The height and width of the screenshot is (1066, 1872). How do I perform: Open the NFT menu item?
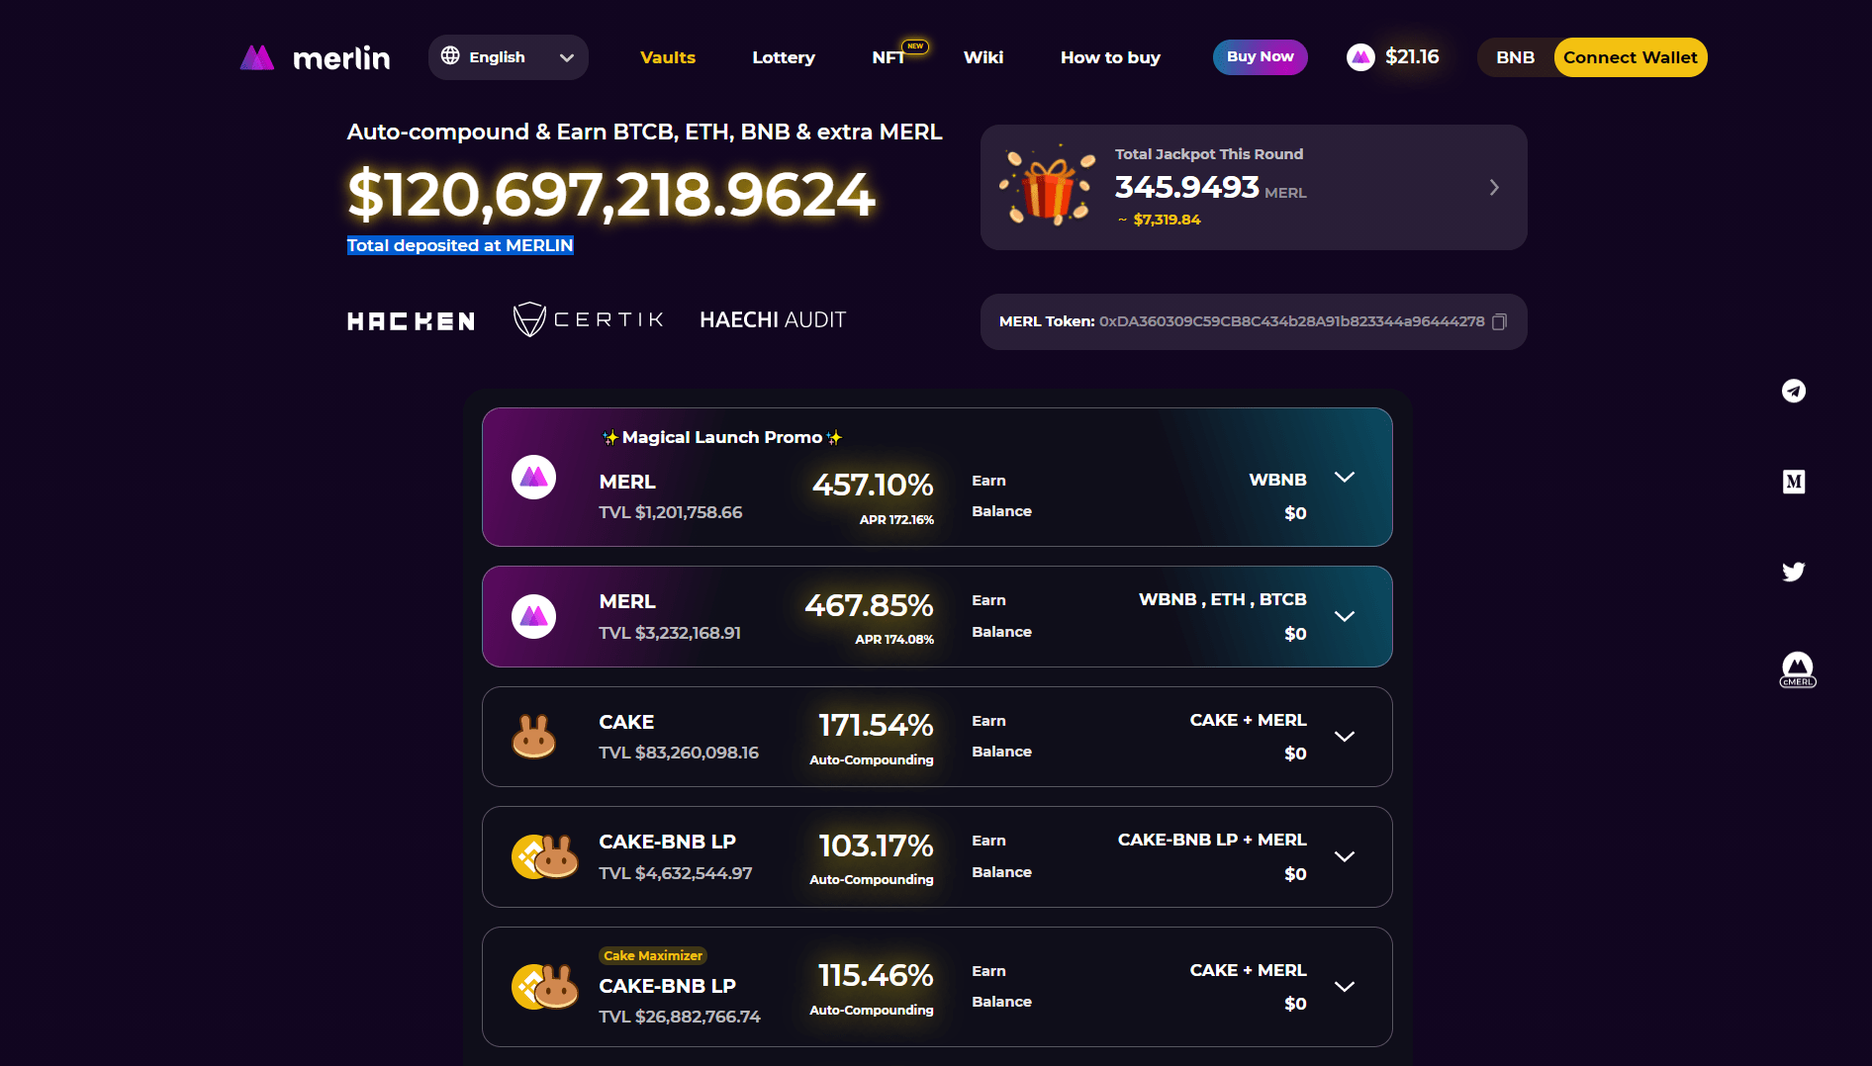pos(889,57)
